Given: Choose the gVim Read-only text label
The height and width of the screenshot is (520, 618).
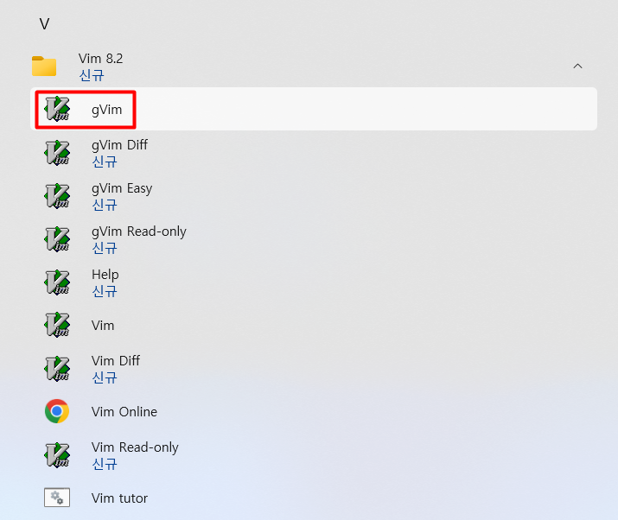Looking at the screenshot, I should [x=139, y=231].
